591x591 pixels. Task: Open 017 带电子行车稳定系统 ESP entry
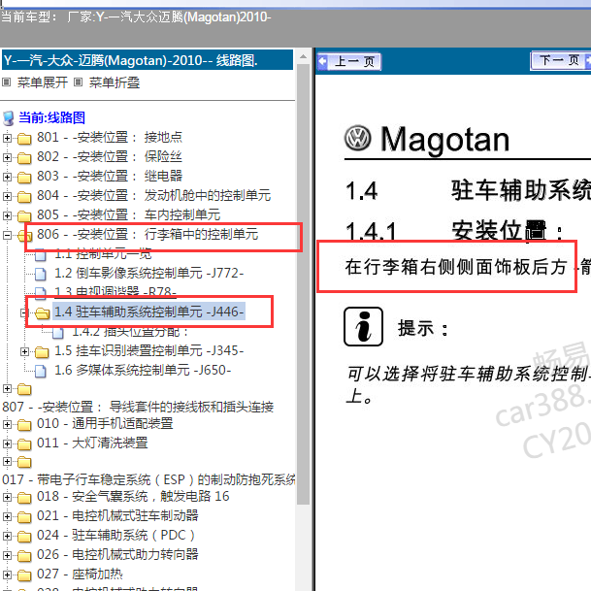coord(148,479)
